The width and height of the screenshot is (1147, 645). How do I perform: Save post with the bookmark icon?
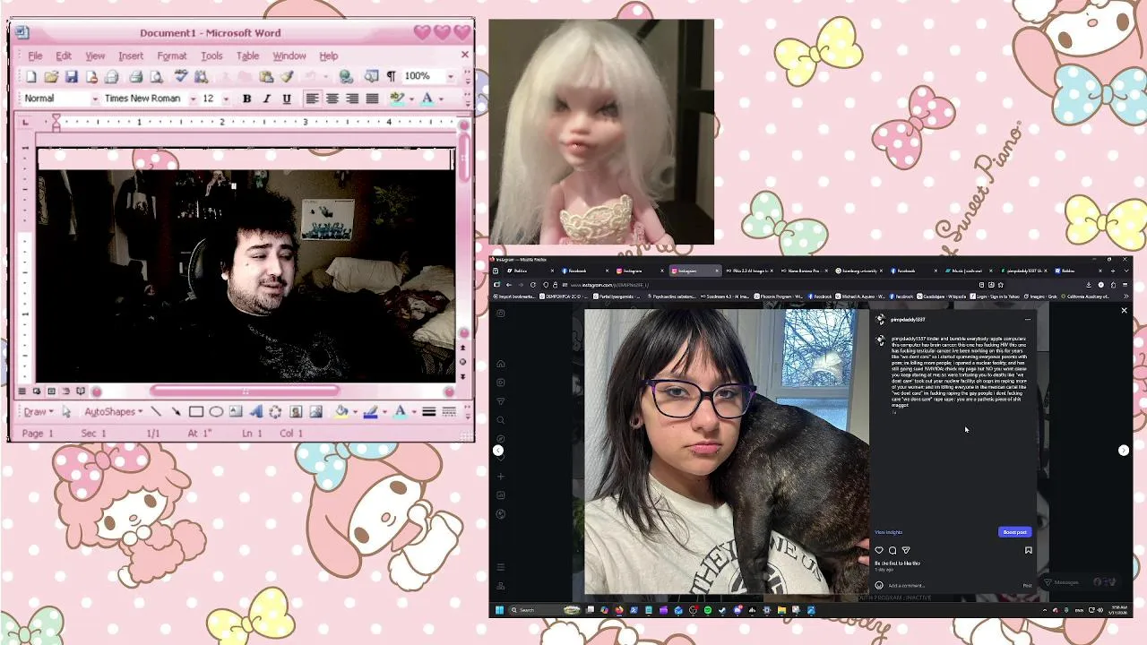1028,550
